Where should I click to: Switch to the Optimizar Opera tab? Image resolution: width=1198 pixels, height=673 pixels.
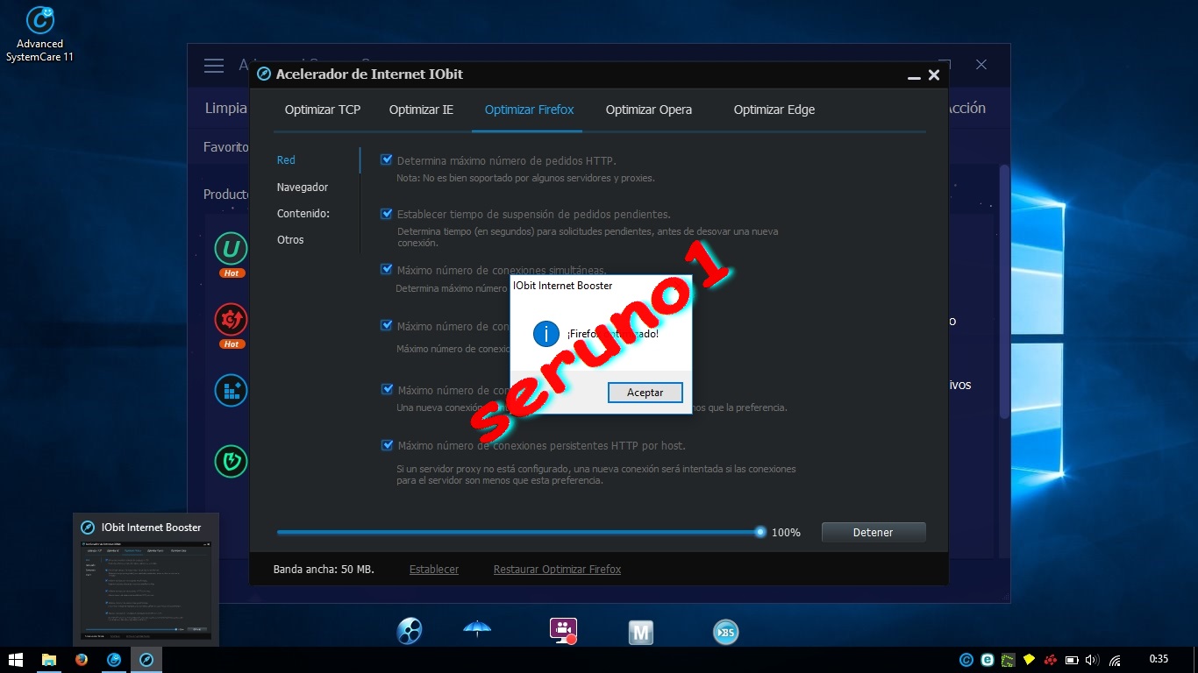(x=649, y=110)
